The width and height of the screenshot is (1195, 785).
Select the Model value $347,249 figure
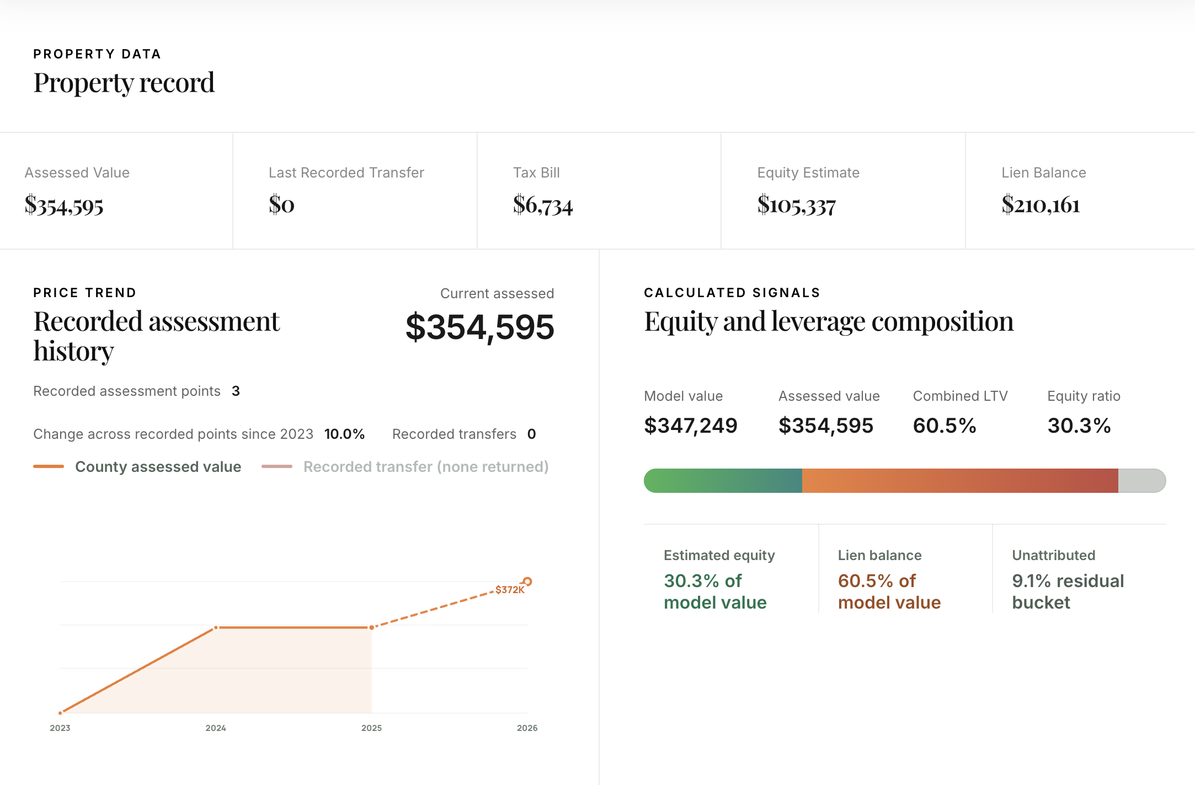click(x=691, y=425)
